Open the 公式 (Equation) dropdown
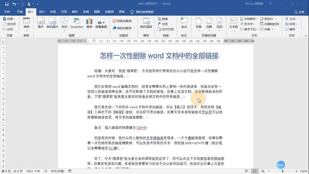309x174 pixels. [x=292, y=19]
